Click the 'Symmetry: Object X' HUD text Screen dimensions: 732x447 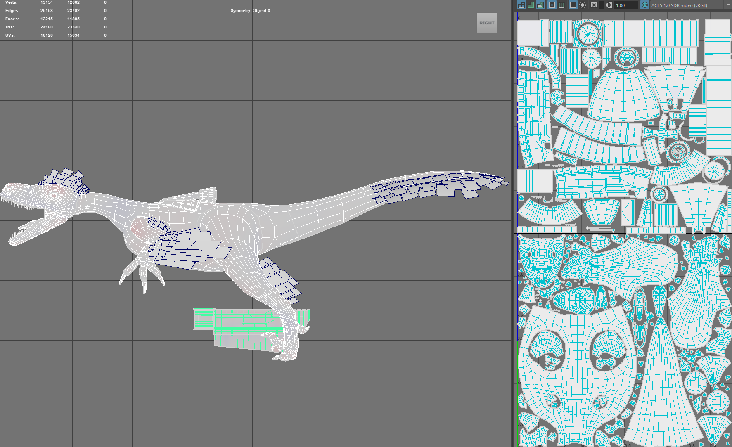click(251, 11)
